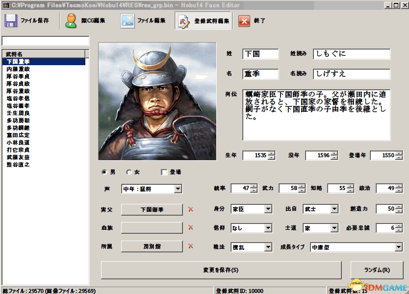Image resolution: width=409 pixels, height=294 pixels.
Task: Adjust the 生年 1535 stepper arrows
Action: [271, 155]
